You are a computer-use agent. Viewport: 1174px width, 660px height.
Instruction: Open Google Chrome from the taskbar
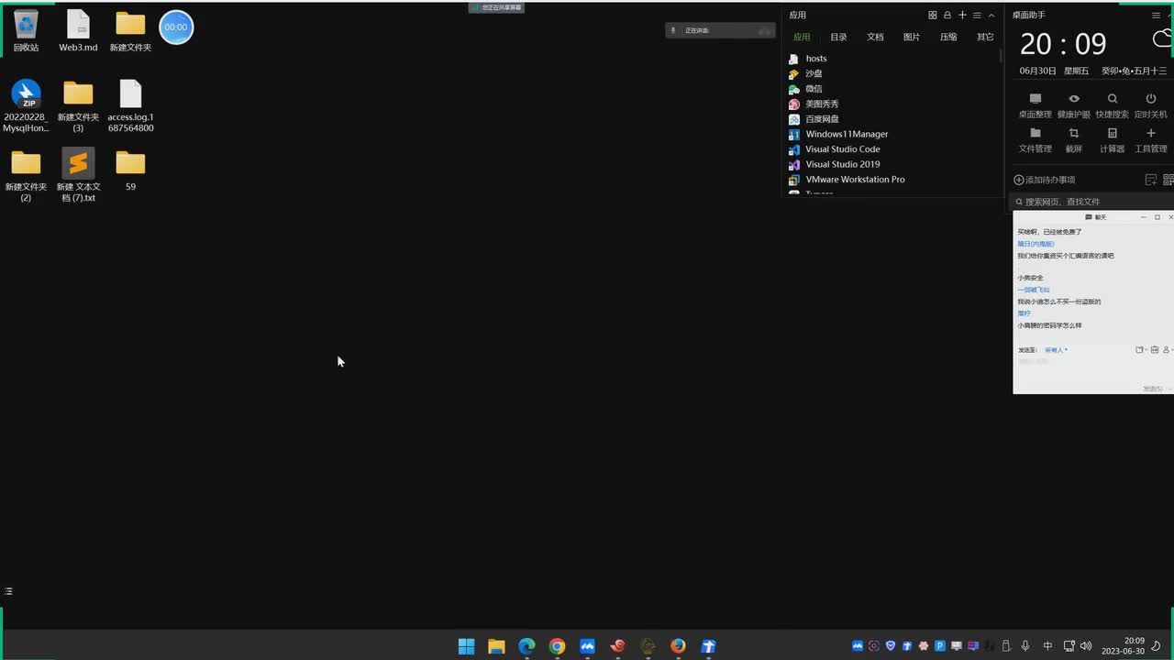557,646
